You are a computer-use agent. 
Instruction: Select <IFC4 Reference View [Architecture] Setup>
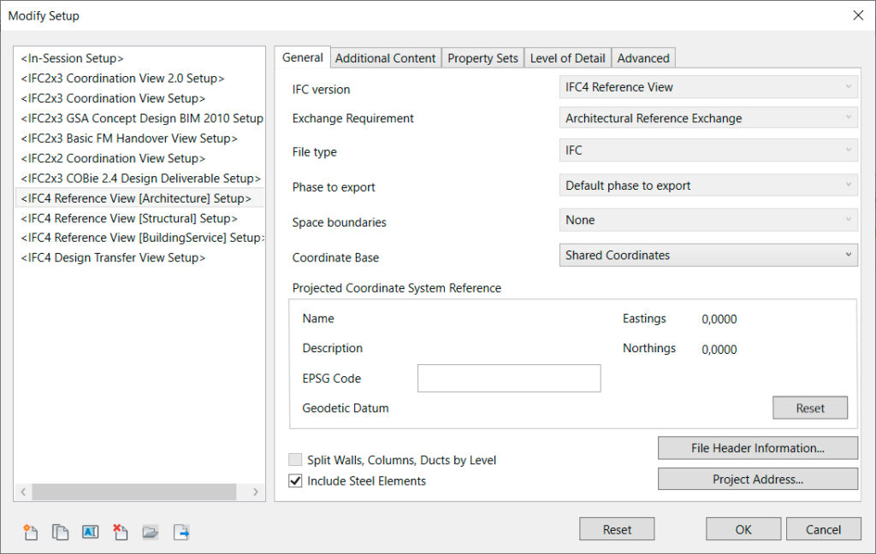[x=139, y=198]
